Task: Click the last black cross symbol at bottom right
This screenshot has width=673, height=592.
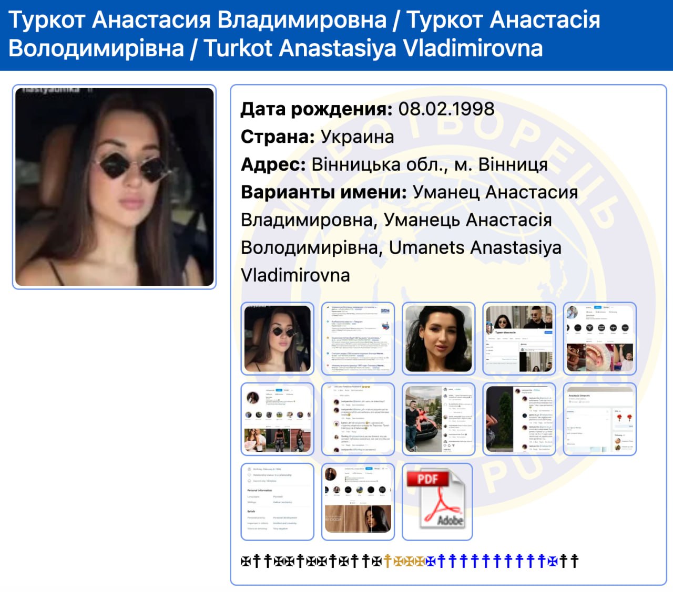Action: pos(575,561)
